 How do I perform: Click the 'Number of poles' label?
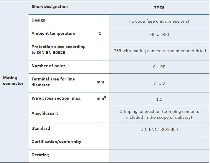[48, 66]
